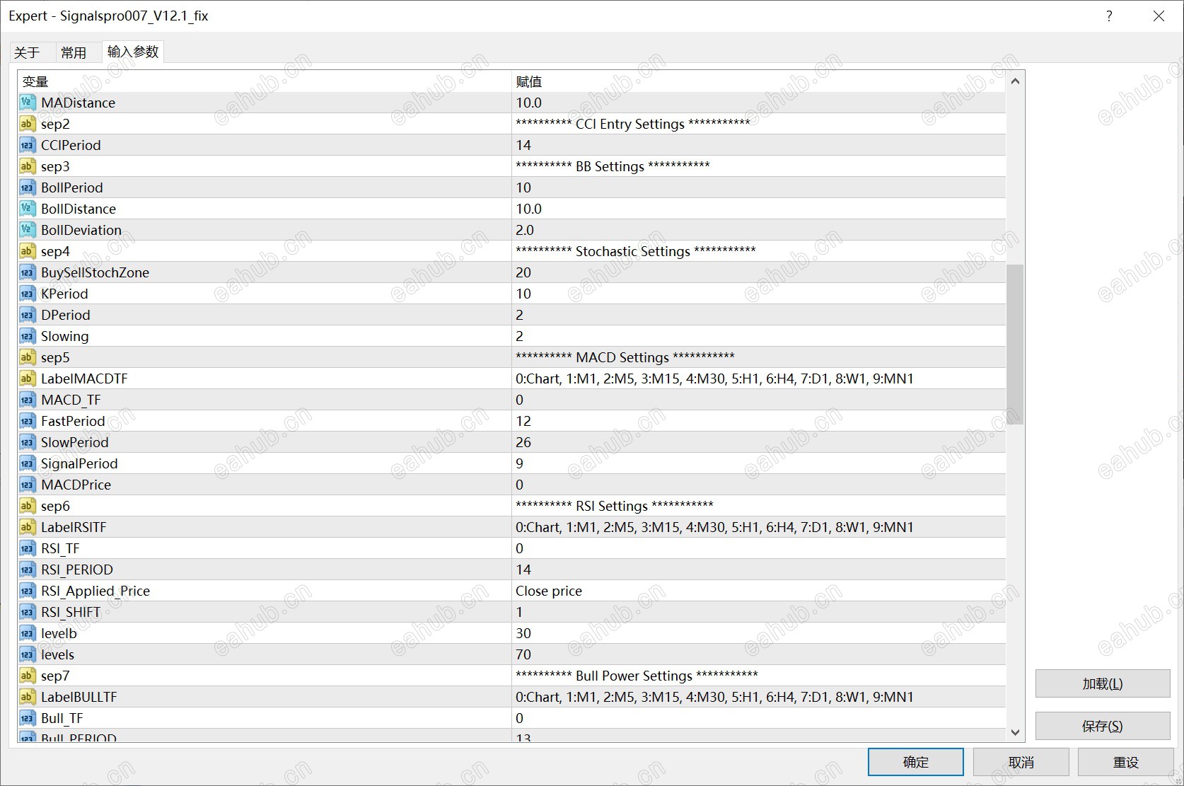
Task: Switch to the 常用 tab
Action: 74,52
